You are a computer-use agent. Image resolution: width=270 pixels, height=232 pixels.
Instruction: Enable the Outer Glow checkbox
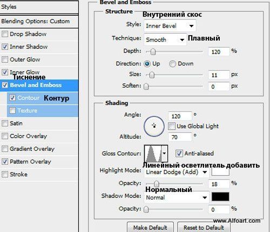point(5,59)
